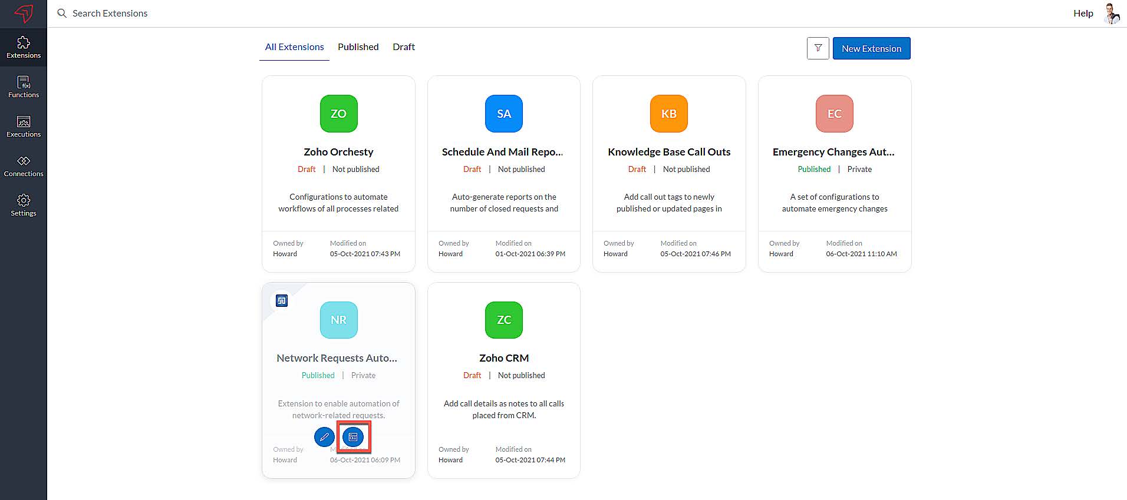Screen dimensions: 1127x500
Task: Open the Schedule And Mail Repo... title
Action: click(503, 152)
